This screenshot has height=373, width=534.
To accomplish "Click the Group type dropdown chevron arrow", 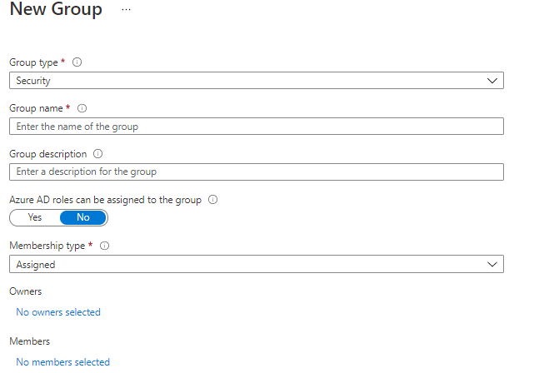I will [x=492, y=81].
